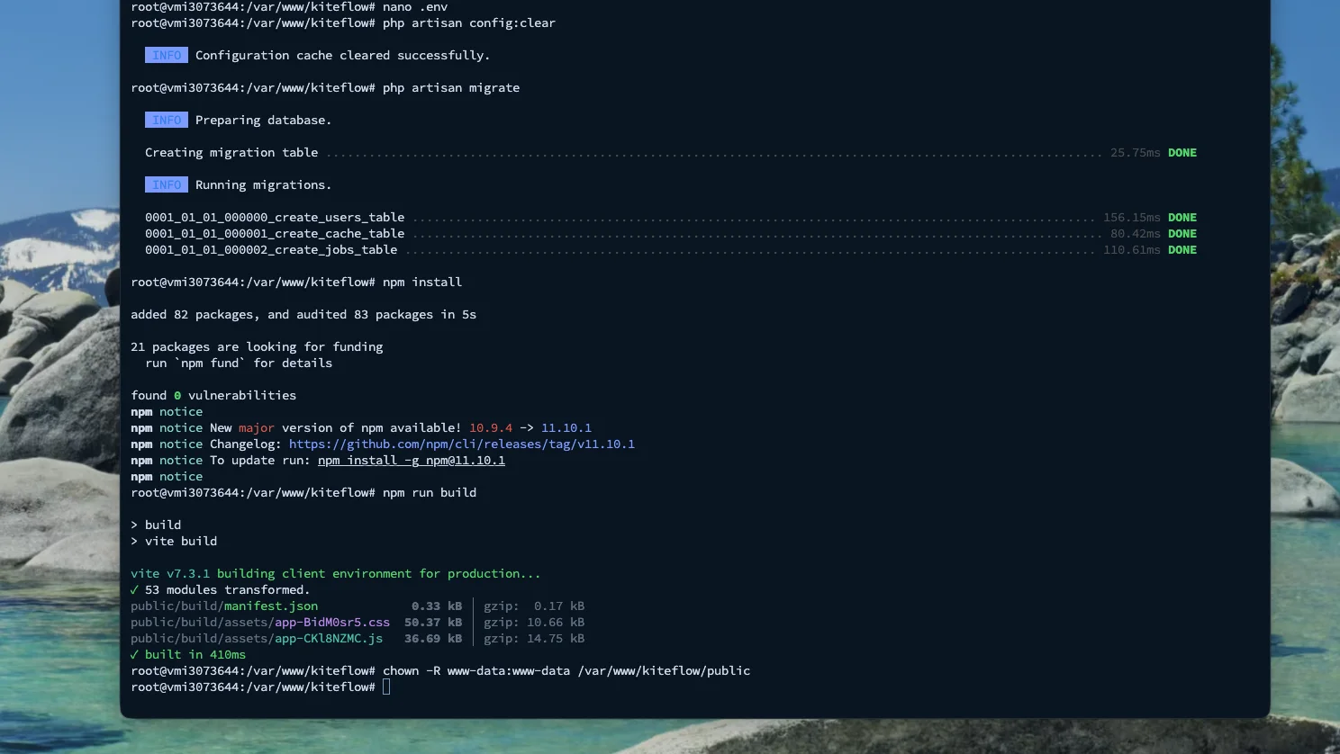Click the terminal cursor at the last prompt

386,687
